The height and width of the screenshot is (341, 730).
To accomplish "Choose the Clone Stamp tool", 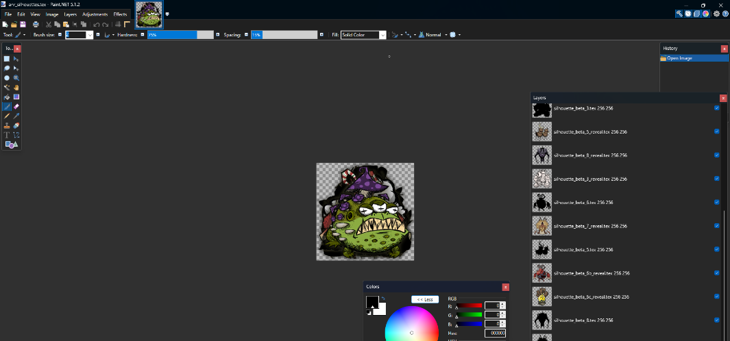I will (7, 126).
